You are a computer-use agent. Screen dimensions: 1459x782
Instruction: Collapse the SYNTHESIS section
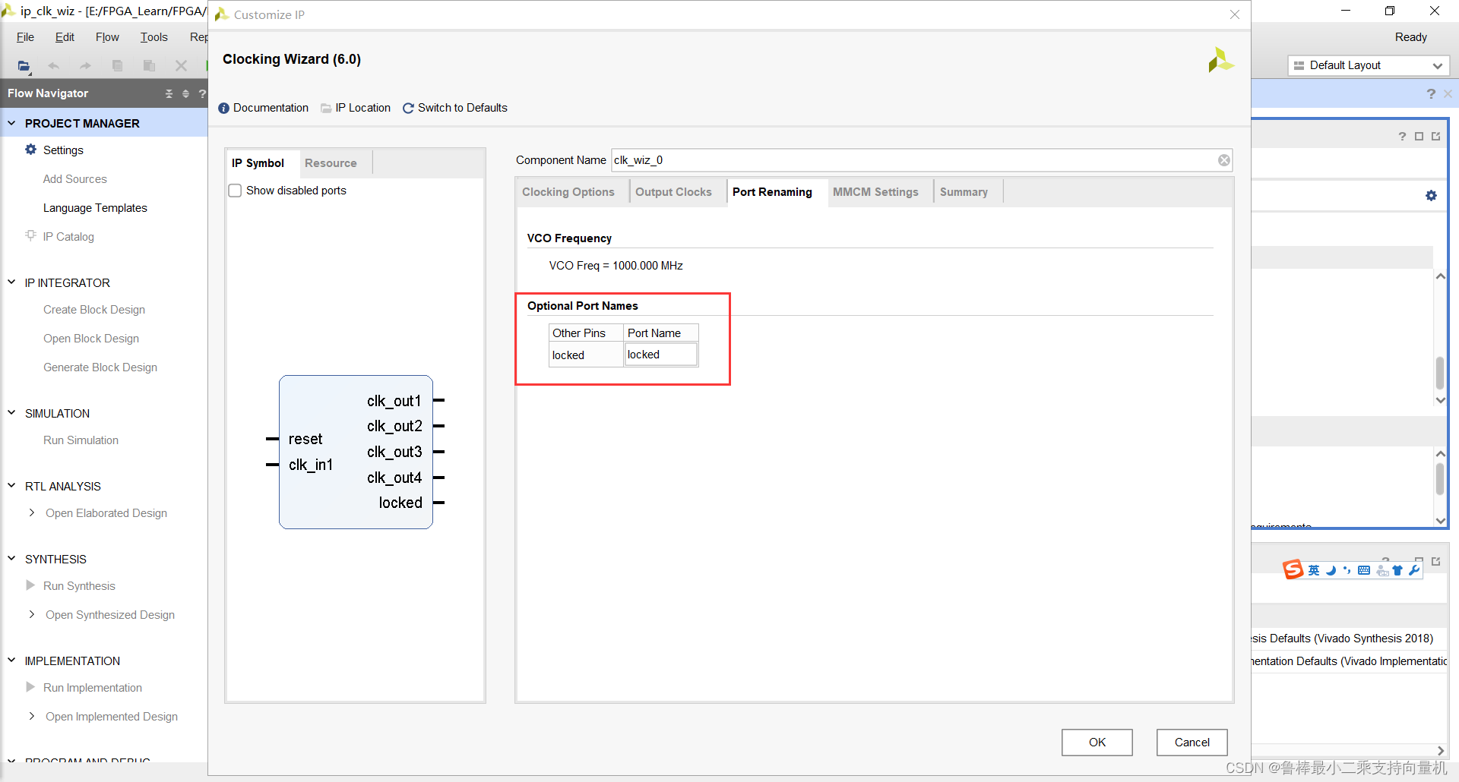[x=11, y=559]
